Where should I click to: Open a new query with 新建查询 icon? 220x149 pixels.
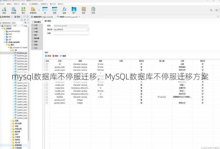pos(33,10)
